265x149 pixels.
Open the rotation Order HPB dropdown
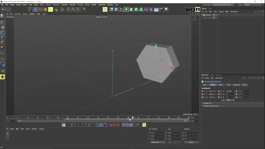point(230,100)
